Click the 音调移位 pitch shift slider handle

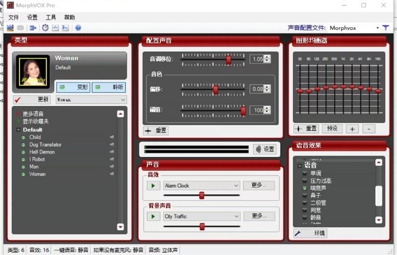pos(228,60)
